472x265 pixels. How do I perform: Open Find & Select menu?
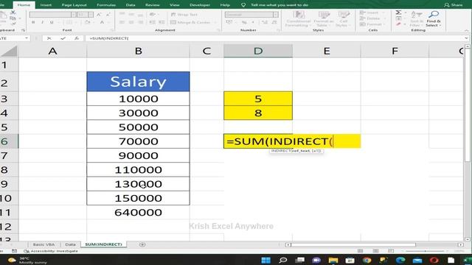click(434, 18)
